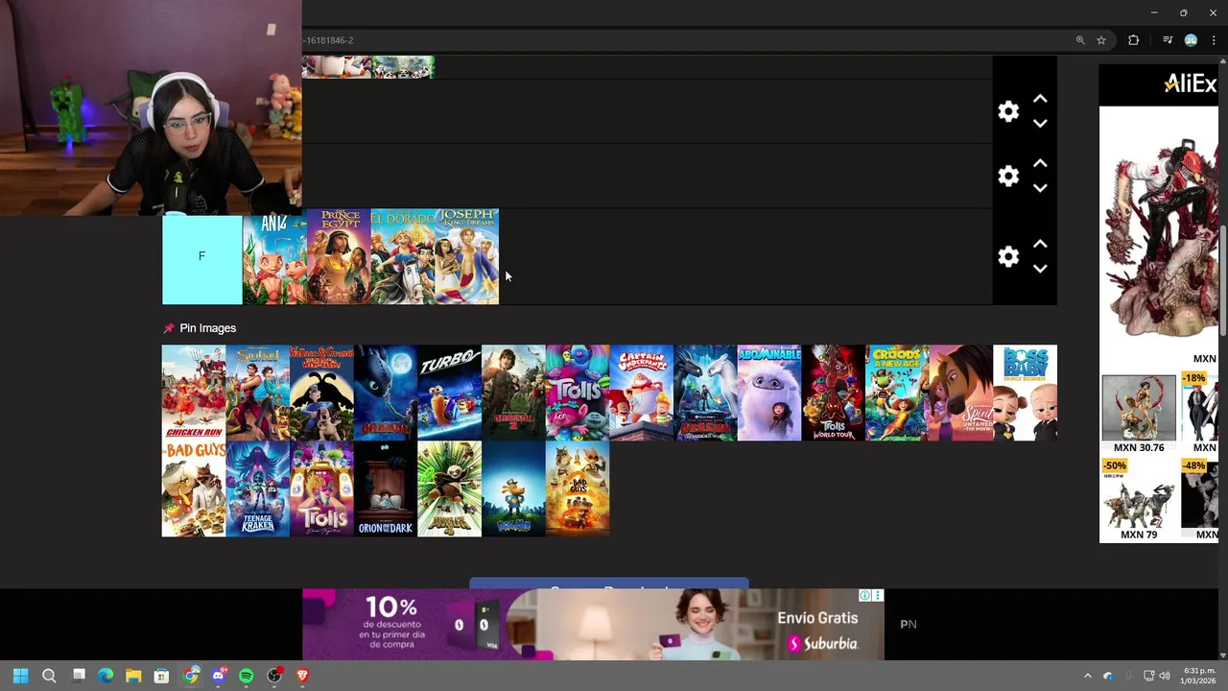Open Chrome profile avatar

tap(1191, 40)
